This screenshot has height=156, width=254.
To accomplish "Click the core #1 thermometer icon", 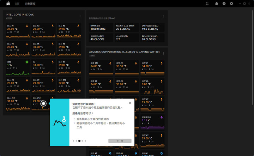I will pos(27,26).
